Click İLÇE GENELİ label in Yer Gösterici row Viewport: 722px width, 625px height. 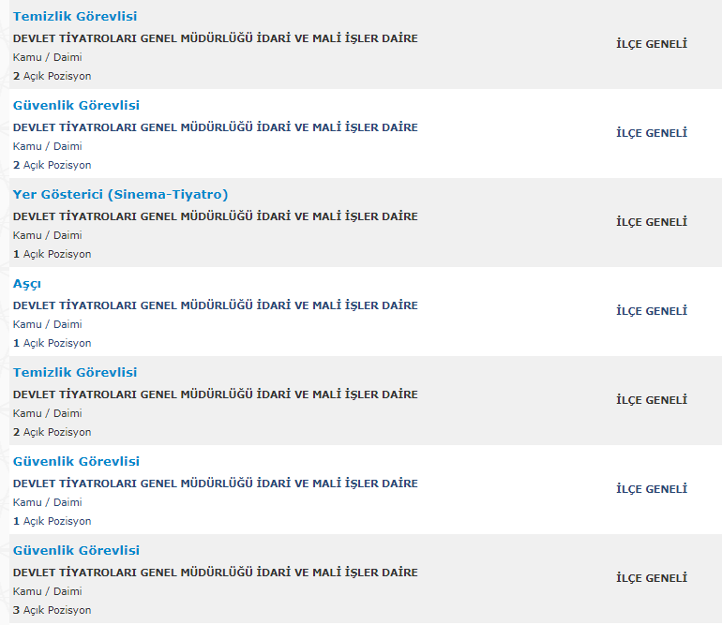click(652, 222)
